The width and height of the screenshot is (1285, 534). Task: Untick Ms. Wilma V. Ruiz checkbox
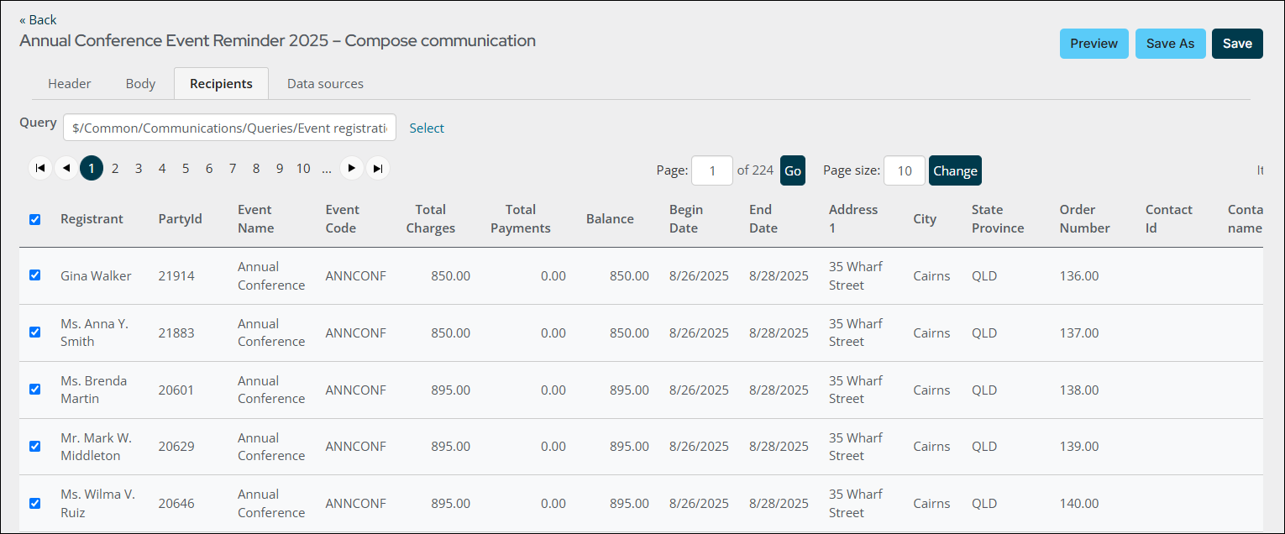(x=34, y=504)
